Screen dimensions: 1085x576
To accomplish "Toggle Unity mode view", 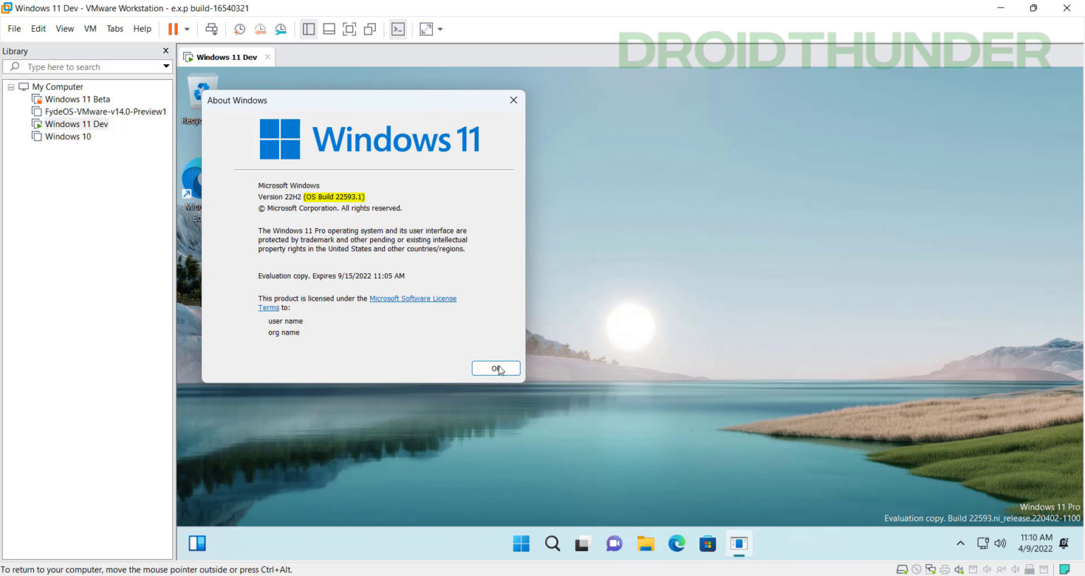I will tap(369, 29).
